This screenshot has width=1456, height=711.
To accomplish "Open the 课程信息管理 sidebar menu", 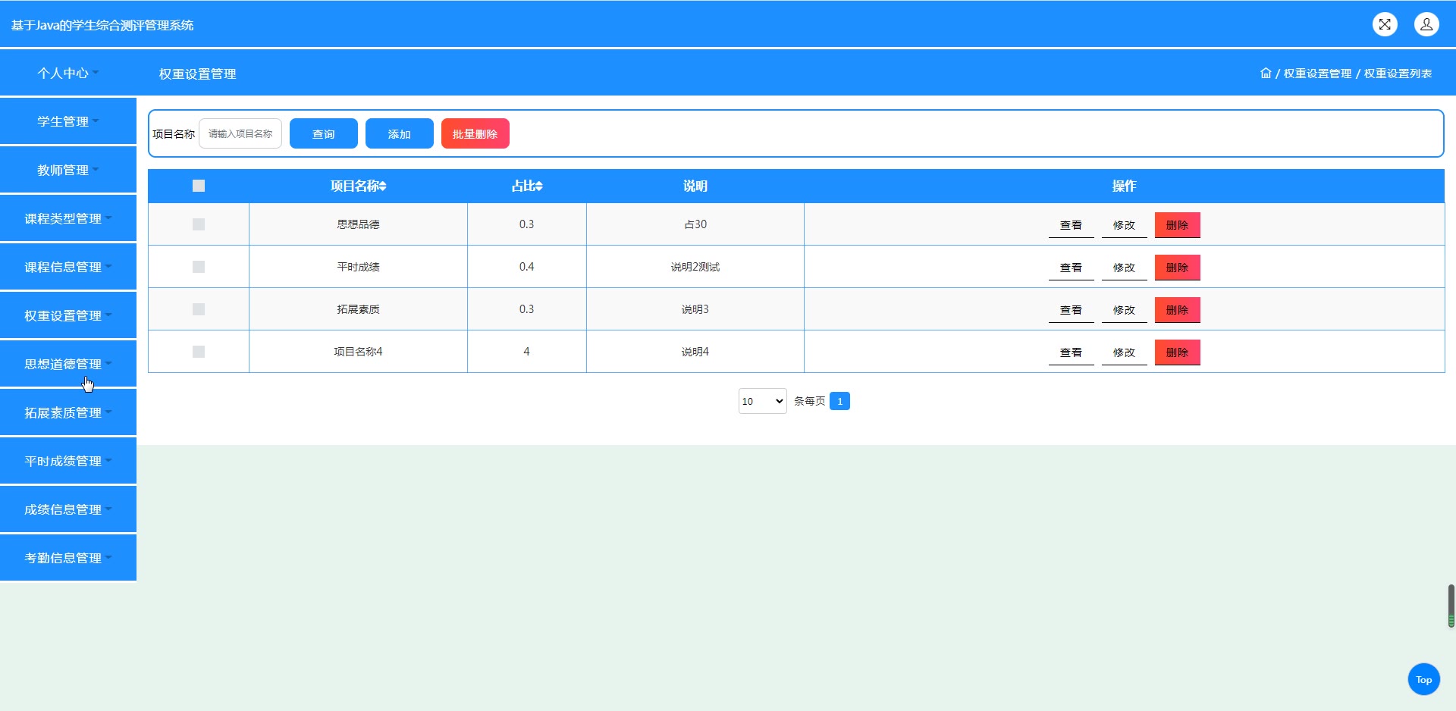I will [x=68, y=267].
